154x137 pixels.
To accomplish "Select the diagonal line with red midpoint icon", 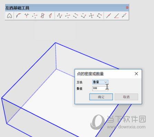I will point(109,16).
